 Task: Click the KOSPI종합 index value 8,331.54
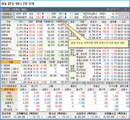(x=22, y=25)
